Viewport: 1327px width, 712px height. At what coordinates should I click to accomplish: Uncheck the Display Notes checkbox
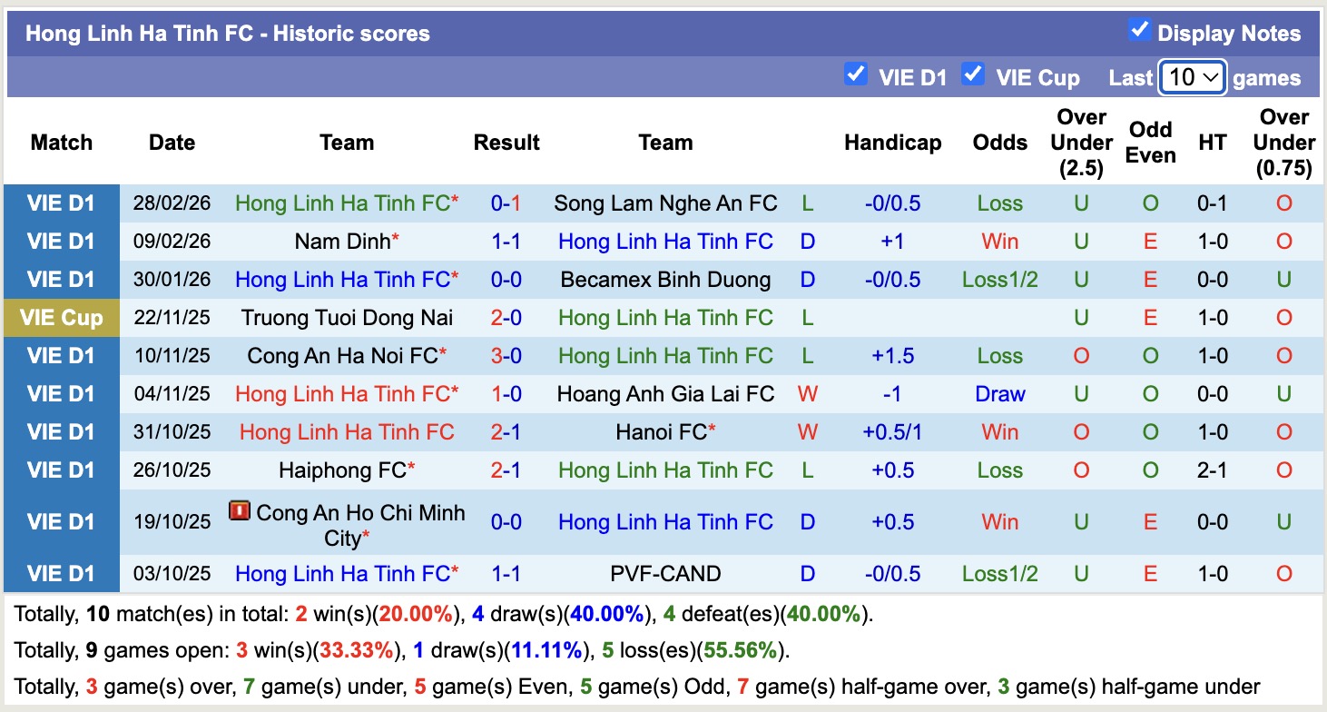(1139, 29)
